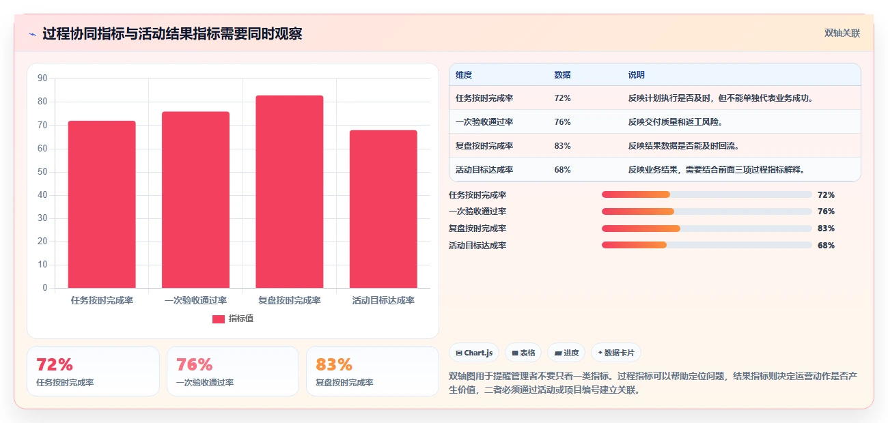Select the 83% 复盘按时完成率 data card

coord(372,371)
